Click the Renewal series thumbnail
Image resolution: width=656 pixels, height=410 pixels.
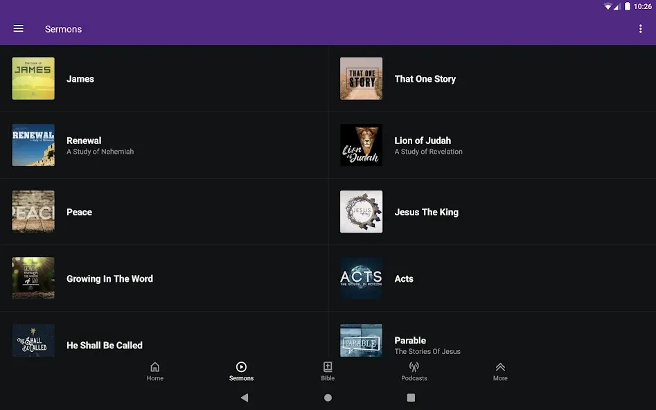point(33,145)
